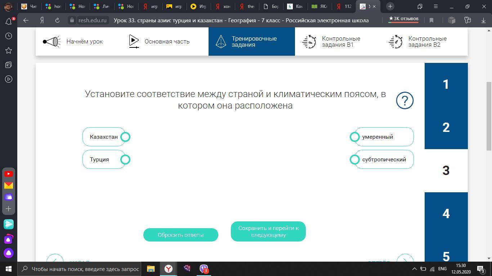492x276 pixels.
Task: Open the extensions icon in the address bar
Action: [x=452, y=20]
